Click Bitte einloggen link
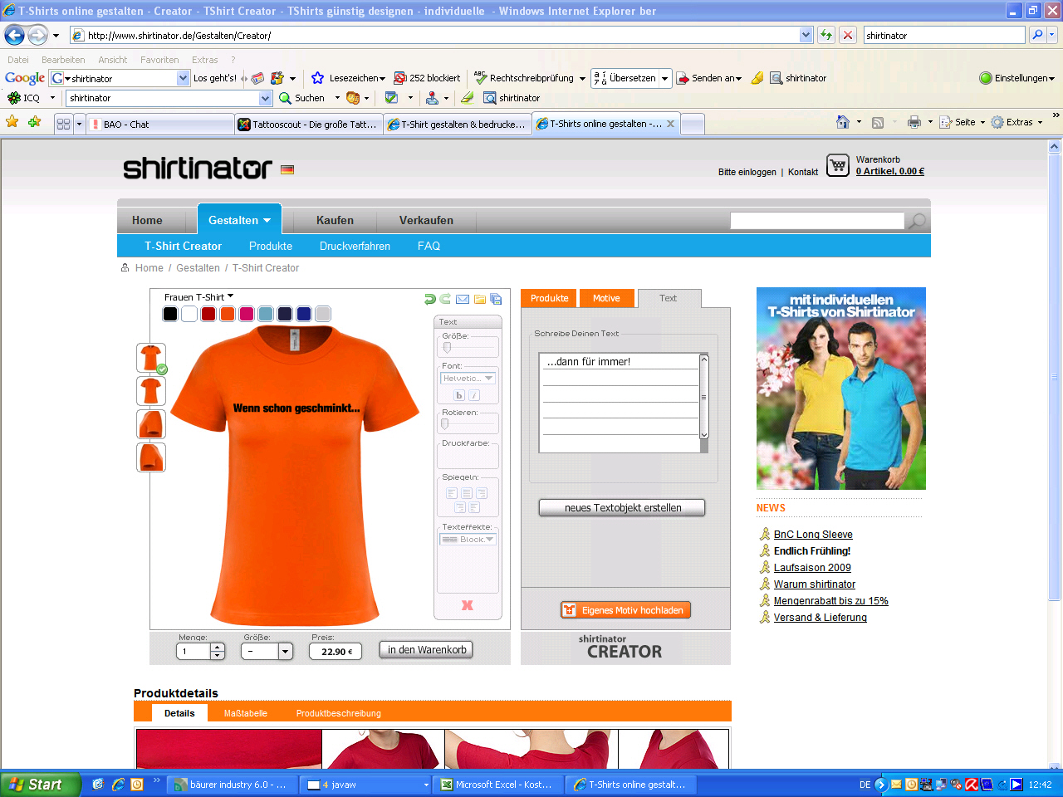This screenshot has height=797, width=1063. coord(747,172)
